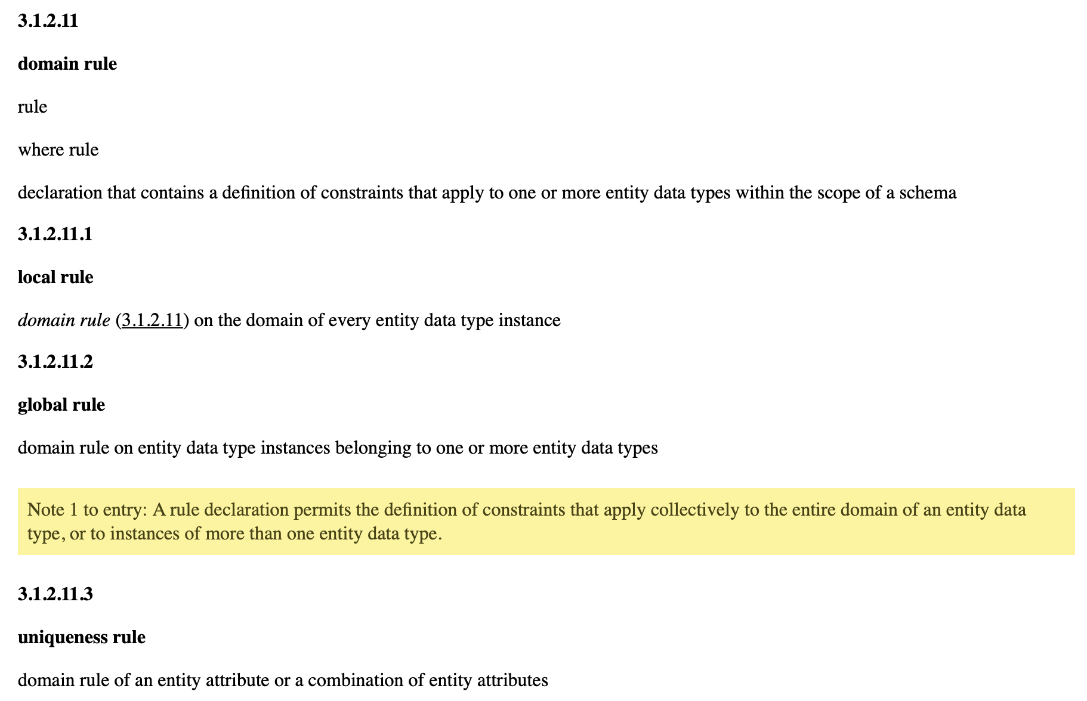Click the text where rule
The width and height of the screenshot is (1087, 701).
point(58,150)
